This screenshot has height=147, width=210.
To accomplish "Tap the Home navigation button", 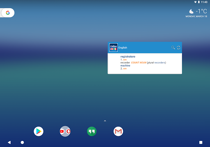I will [x=22, y=143].
